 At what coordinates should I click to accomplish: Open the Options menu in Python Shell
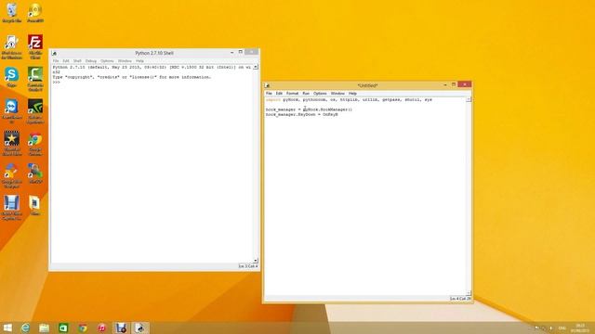coord(107,61)
